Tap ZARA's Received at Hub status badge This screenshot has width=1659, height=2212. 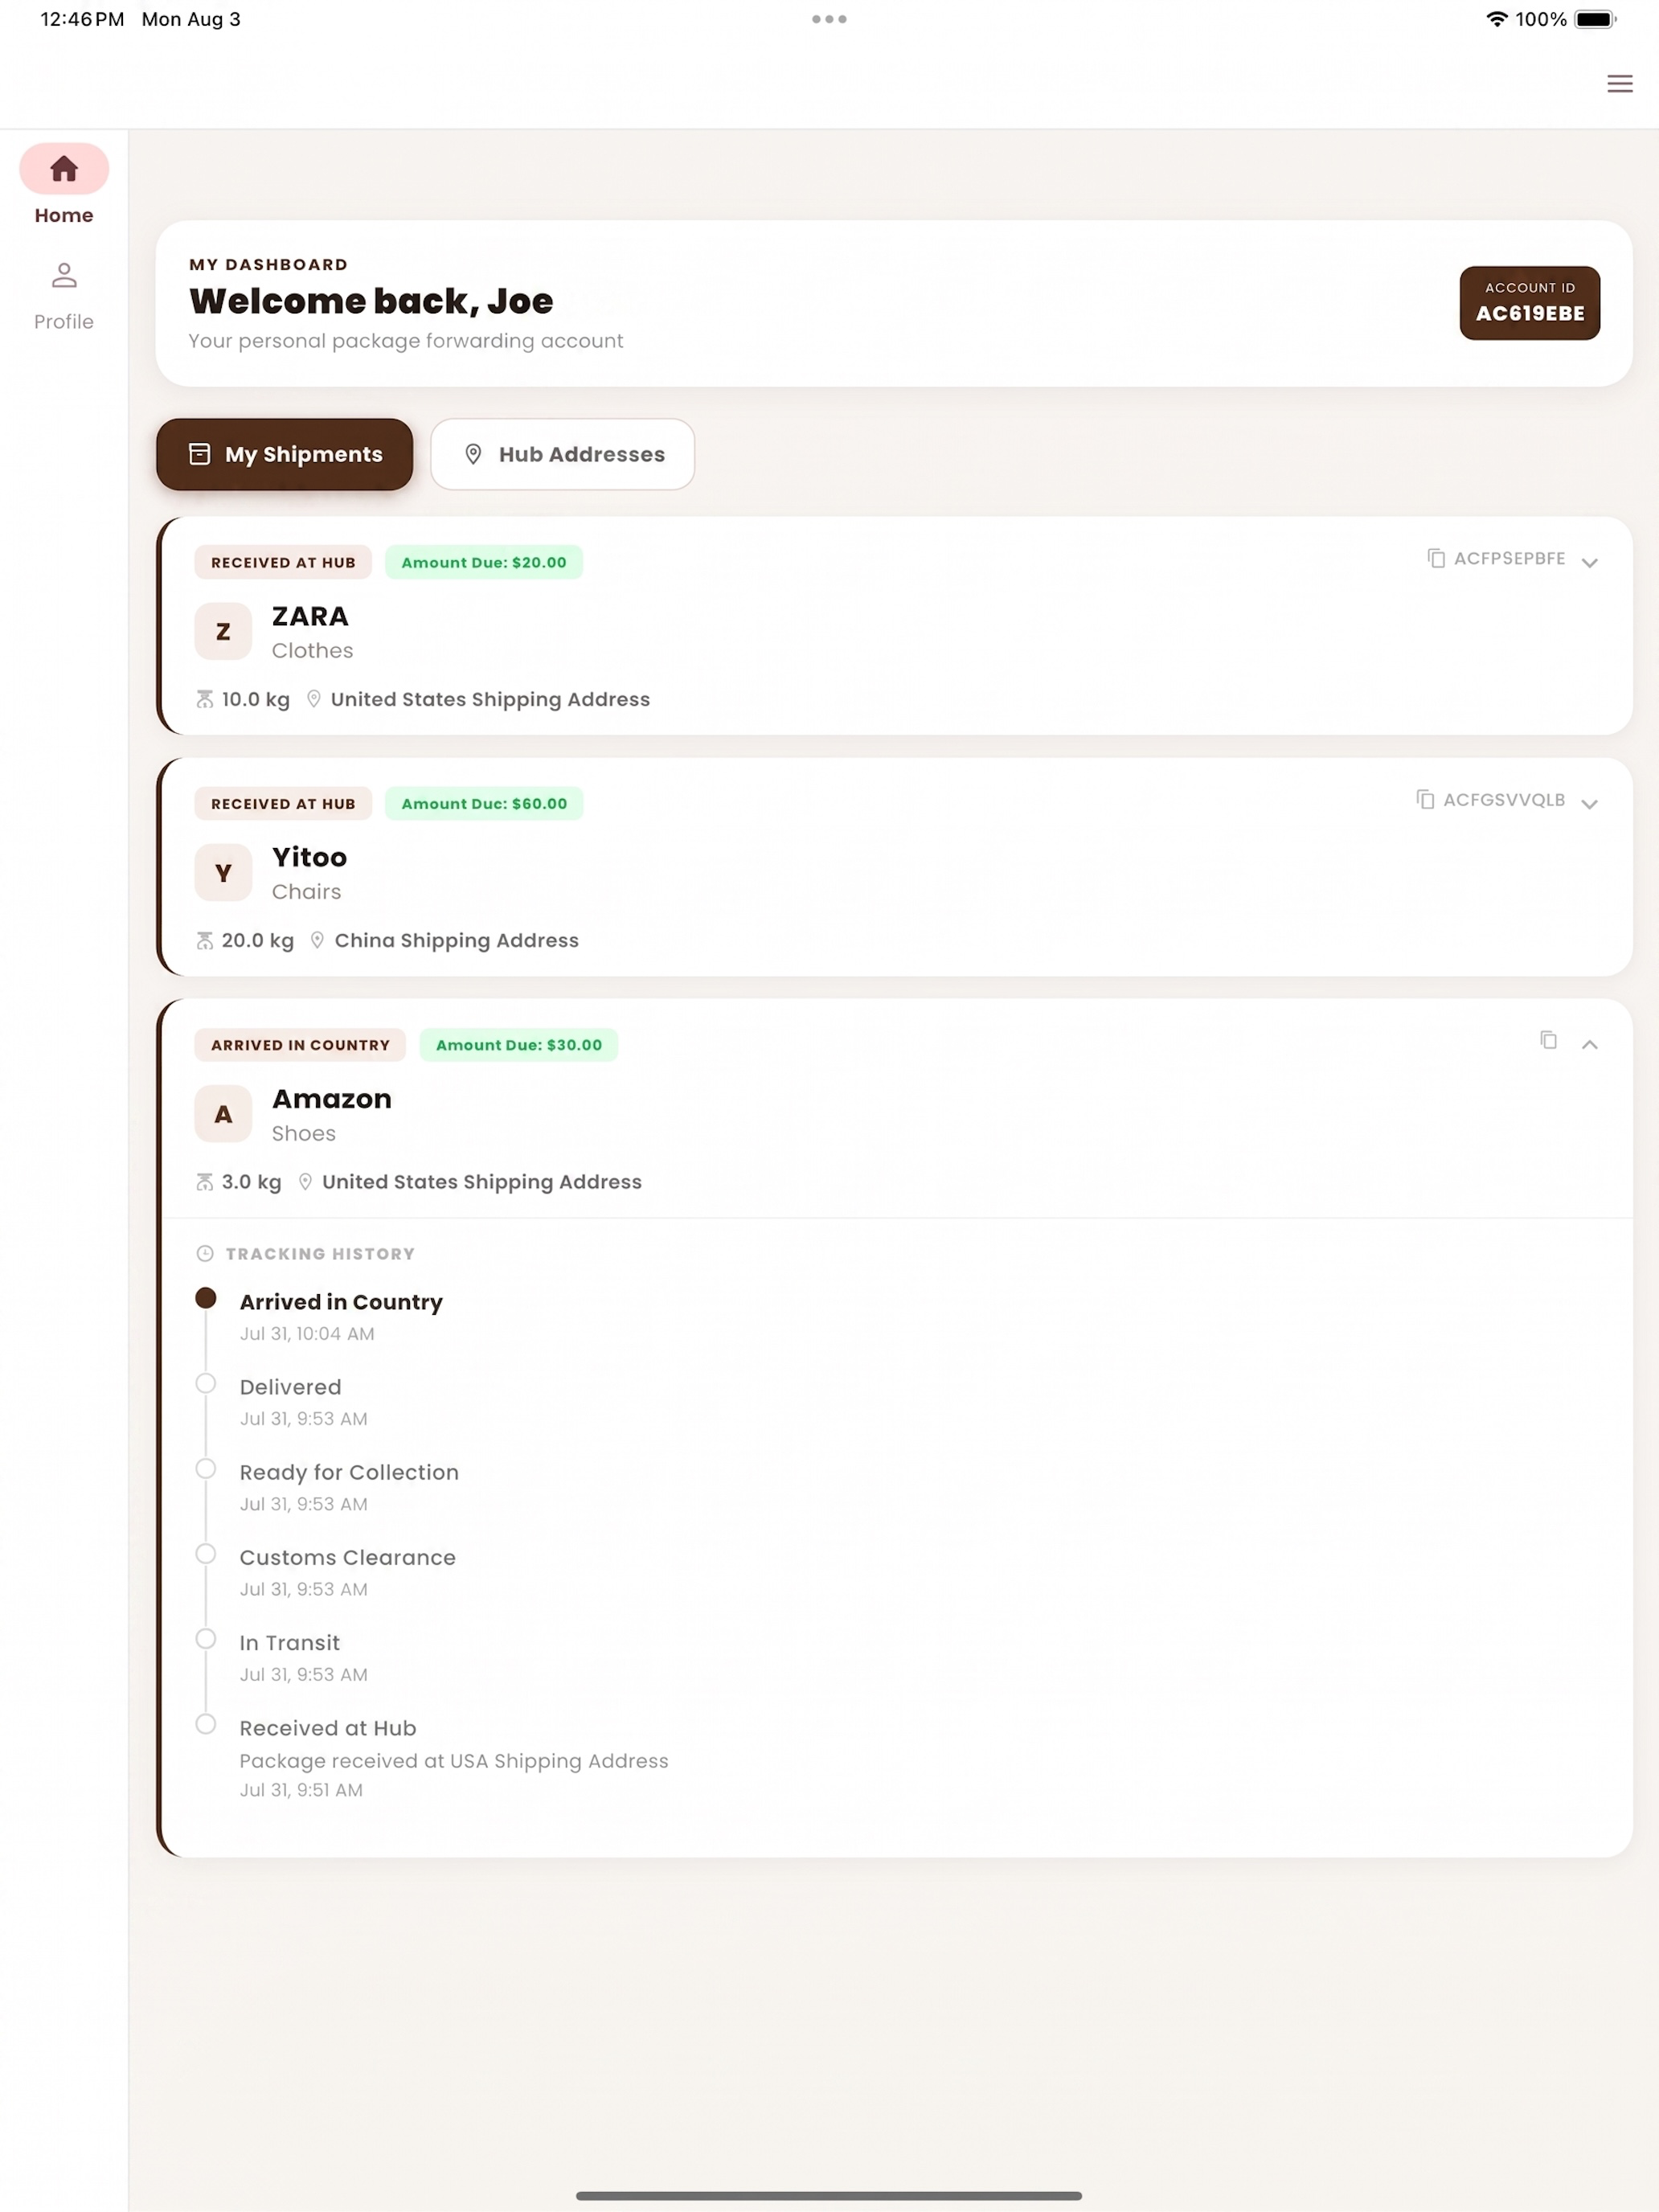coord(283,562)
